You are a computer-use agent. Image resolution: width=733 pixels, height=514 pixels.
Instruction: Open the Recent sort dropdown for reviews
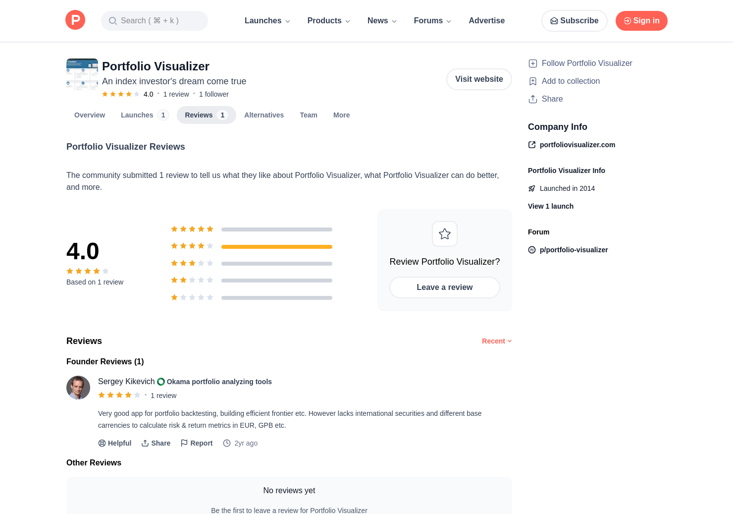(496, 341)
